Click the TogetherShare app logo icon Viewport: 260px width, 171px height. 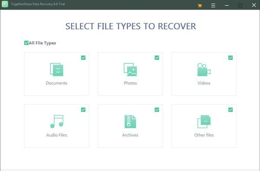pyautogui.click(x=5, y=4)
